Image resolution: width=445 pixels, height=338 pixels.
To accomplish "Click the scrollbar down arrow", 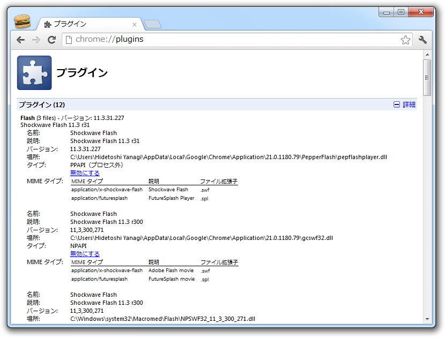I will [x=427, y=318].
